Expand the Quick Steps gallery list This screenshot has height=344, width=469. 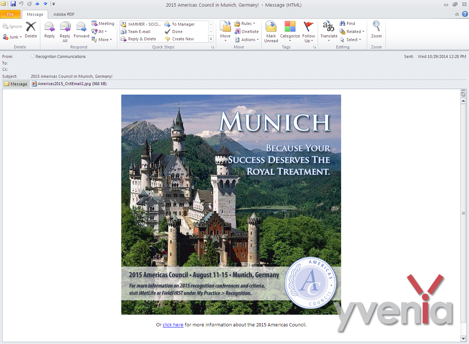[x=211, y=39]
